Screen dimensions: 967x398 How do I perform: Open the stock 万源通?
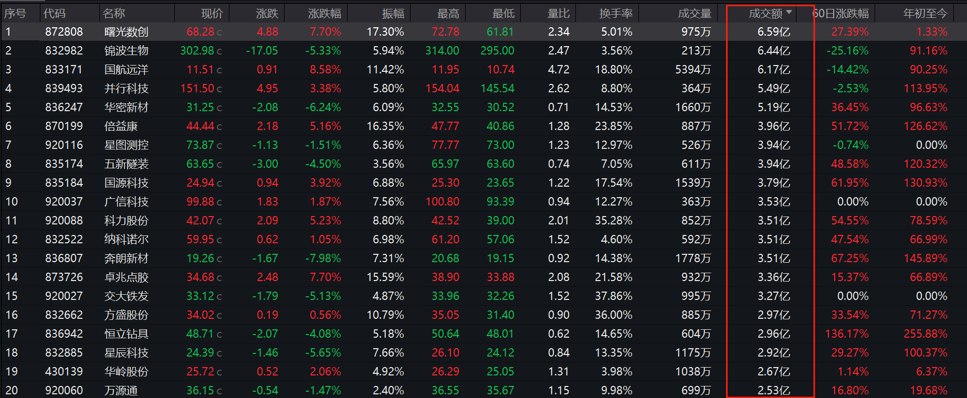tap(121, 391)
